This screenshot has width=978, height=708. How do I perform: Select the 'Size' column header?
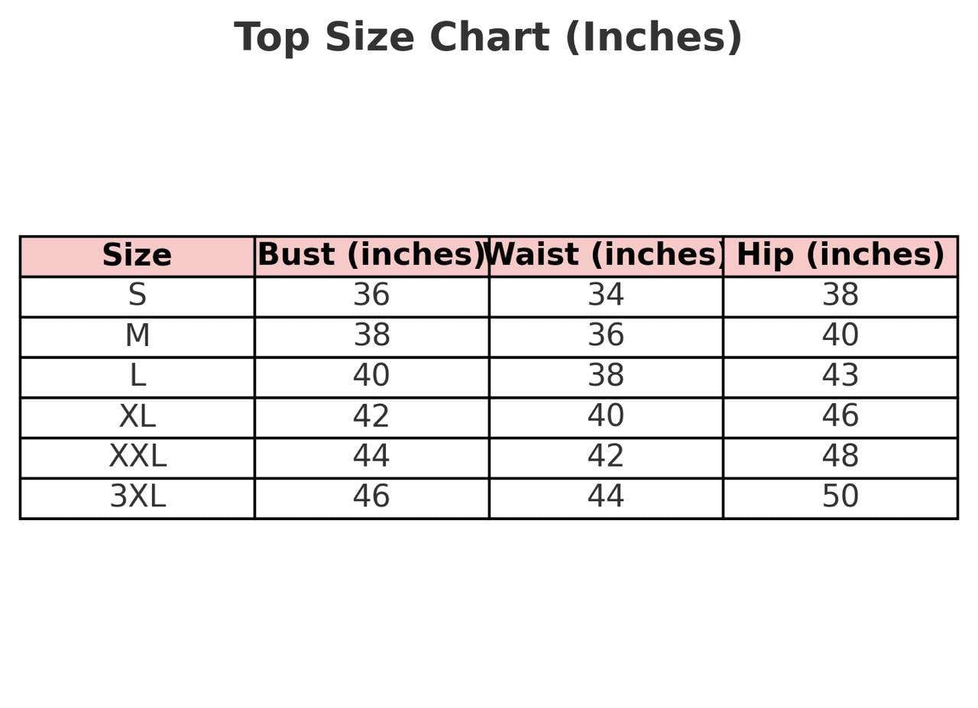tap(137, 255)
